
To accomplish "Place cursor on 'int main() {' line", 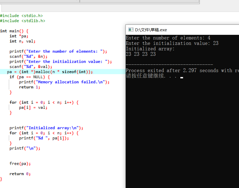I will (x=14, y=31).
